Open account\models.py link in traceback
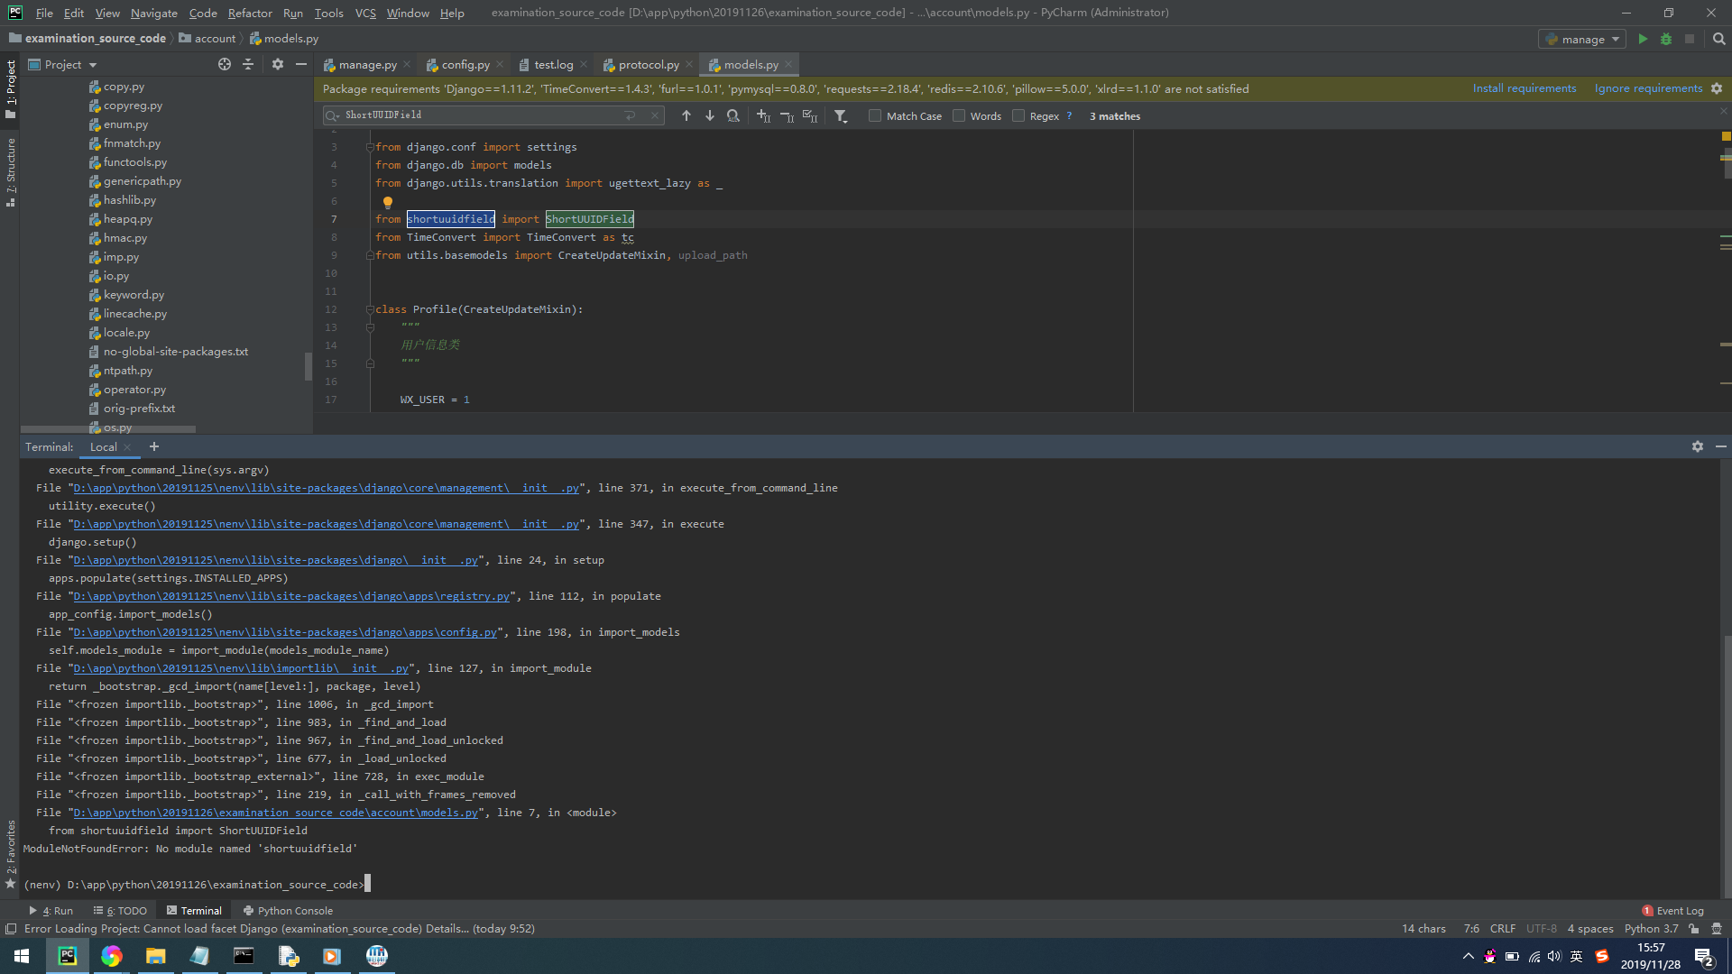The height and width of the screenshot is (974, 1732). point(276,813)
